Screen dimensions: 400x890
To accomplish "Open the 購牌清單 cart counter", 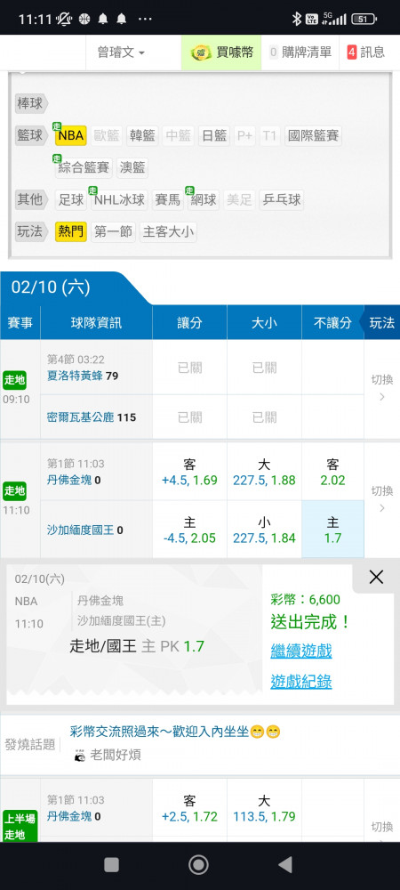I will point(300,53).
